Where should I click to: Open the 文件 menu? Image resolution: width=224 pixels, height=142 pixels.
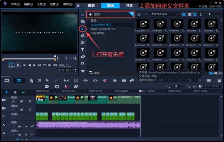click(x=15, y=4)
